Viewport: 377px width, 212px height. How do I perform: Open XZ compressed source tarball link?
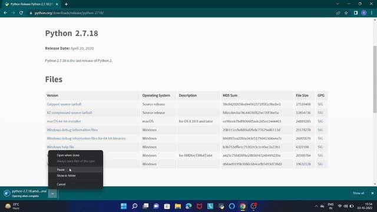click(x=70, y=112)
